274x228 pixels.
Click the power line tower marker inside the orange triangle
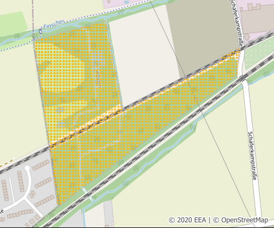196,99
